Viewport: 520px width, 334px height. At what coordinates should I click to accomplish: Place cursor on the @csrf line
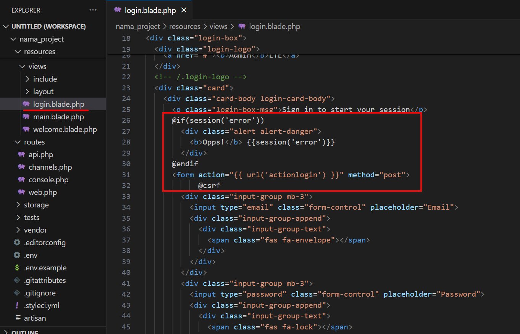[209, 186]
